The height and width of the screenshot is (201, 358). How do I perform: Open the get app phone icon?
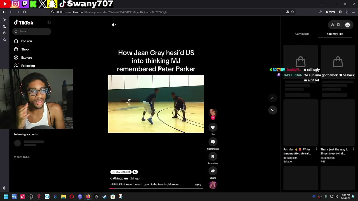pyautogui.click(x=338, y=25)
